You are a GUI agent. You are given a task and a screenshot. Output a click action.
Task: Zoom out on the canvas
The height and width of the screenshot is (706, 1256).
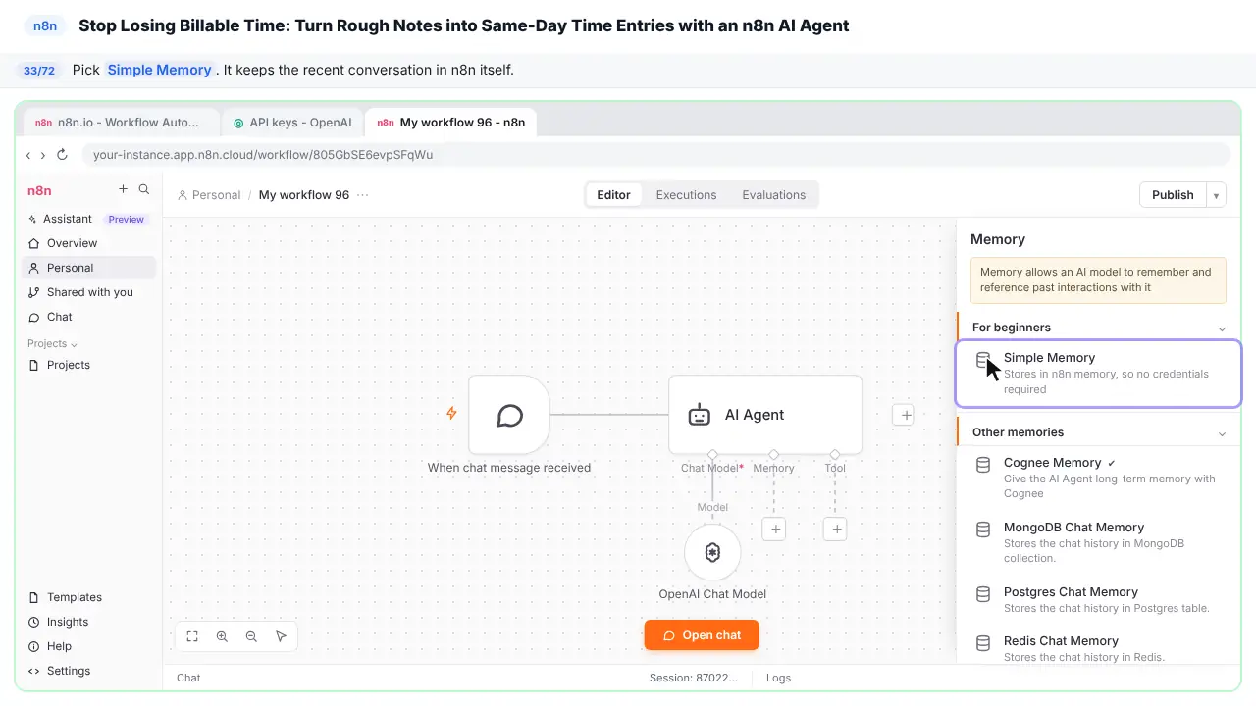click(251, 636)
